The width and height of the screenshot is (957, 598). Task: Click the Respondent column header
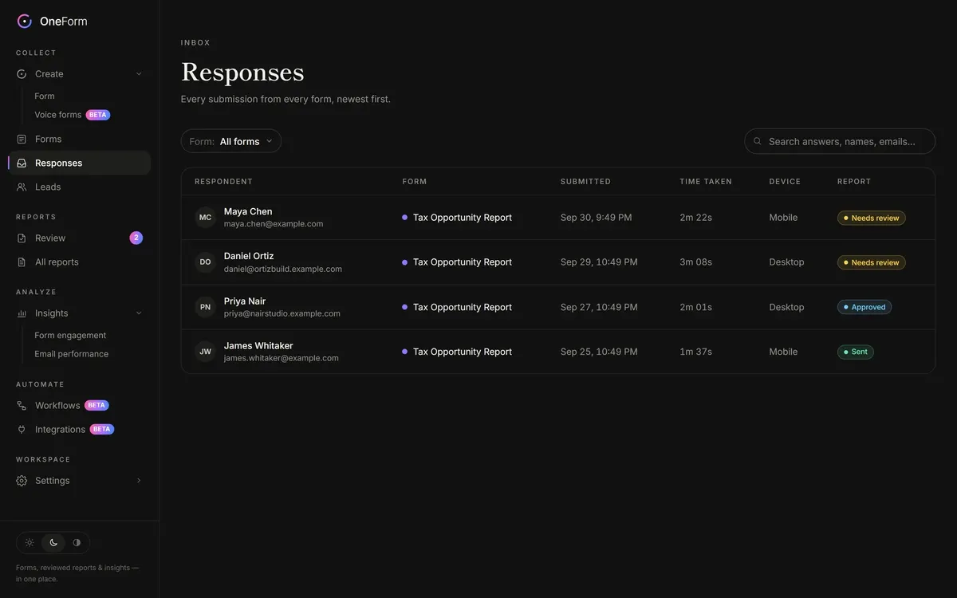(223, 182)
